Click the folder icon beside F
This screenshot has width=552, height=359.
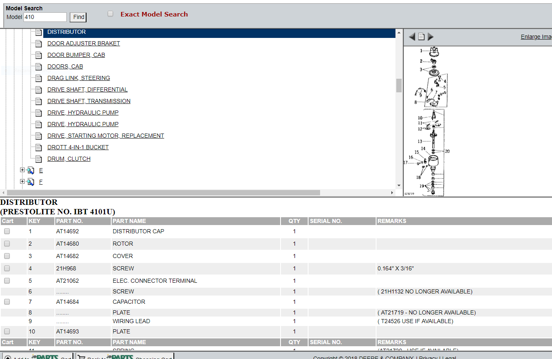pyautogui.click(x=30, y=182)
